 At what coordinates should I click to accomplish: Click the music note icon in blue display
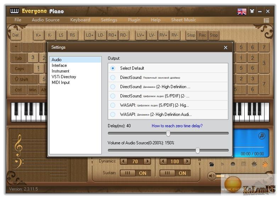[262, 136]
